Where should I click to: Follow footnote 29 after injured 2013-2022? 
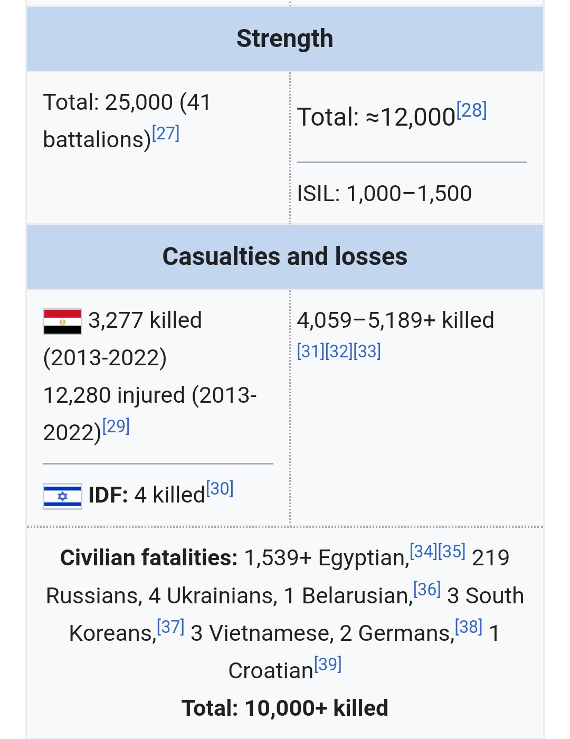click(116, 426)
